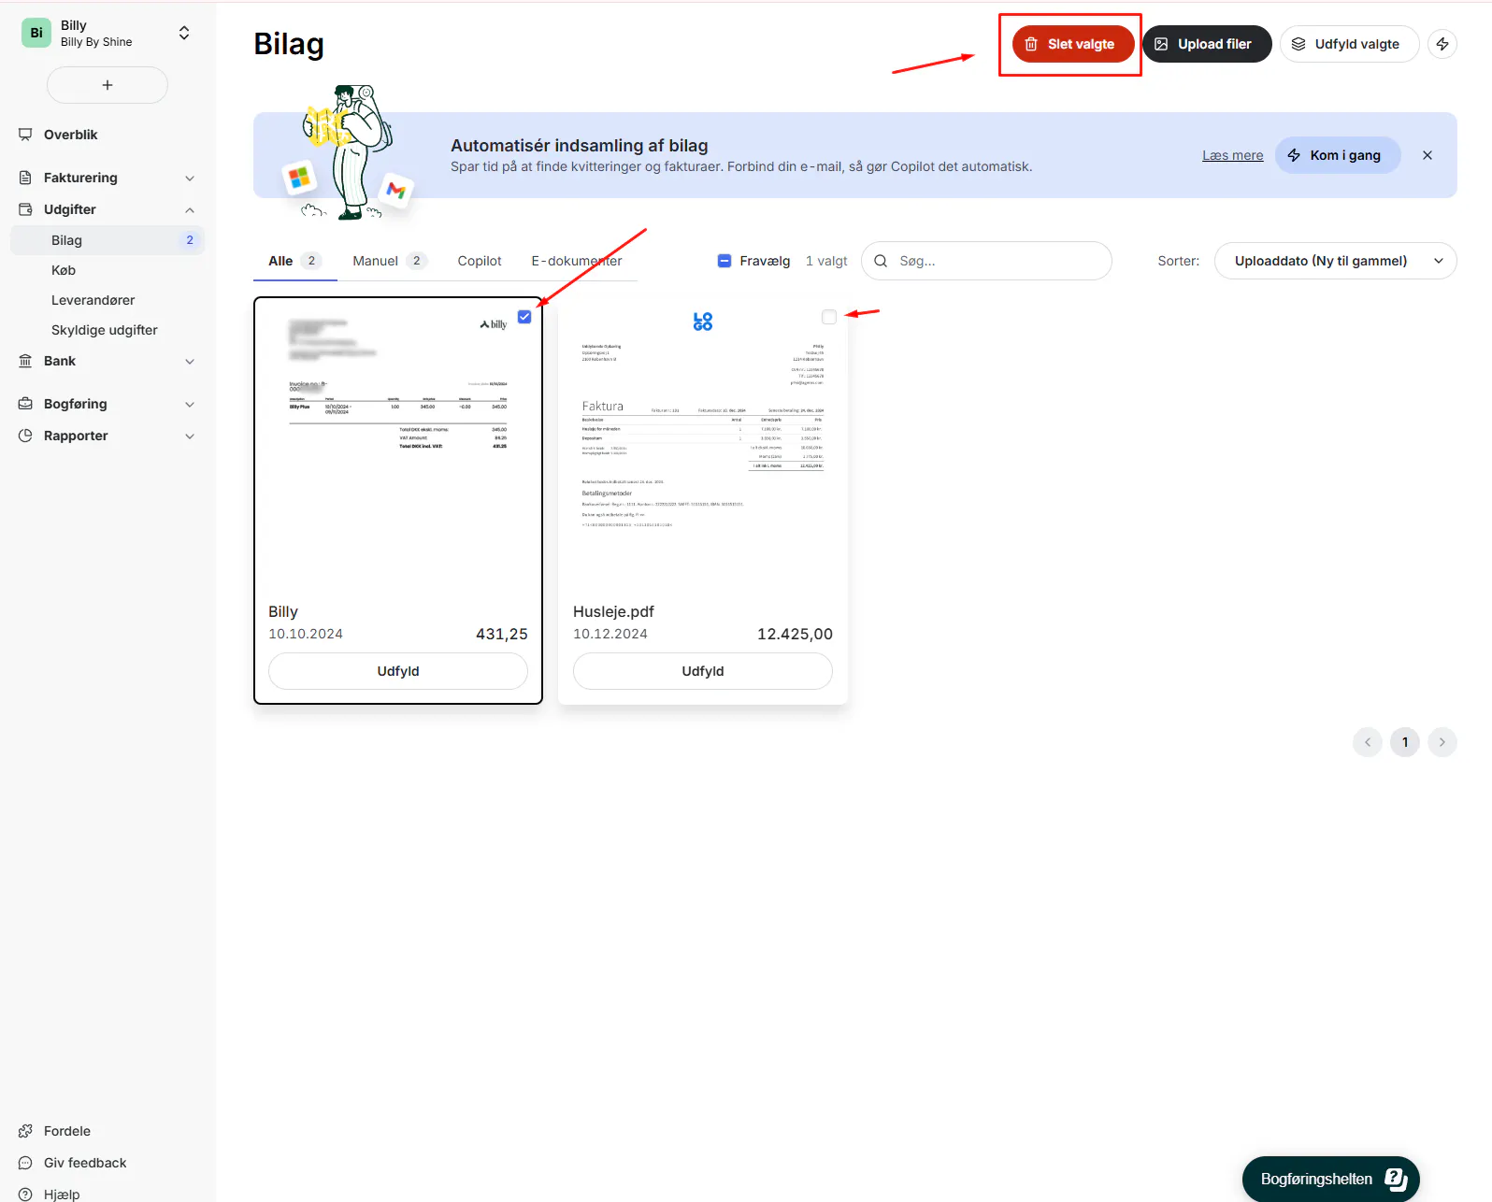
Task: Click the Hjælp menu item
Action: [62, 1195]
